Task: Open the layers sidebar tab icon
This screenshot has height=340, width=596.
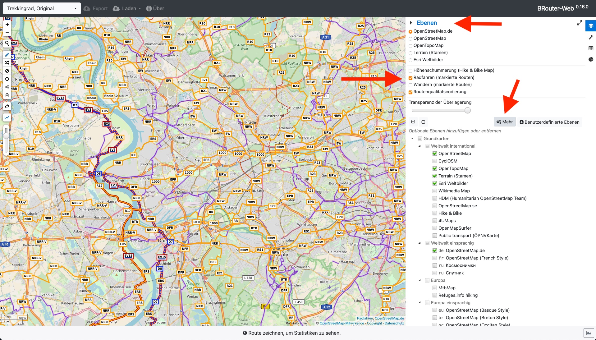Action: 591,26
